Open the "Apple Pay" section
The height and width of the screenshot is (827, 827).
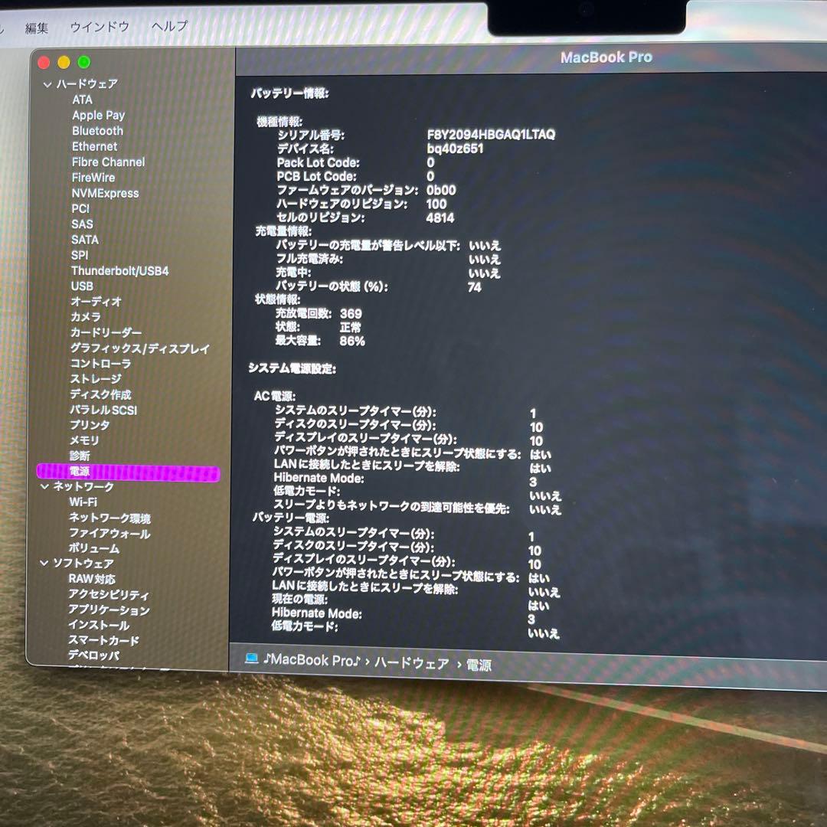[x=96, y=115]
